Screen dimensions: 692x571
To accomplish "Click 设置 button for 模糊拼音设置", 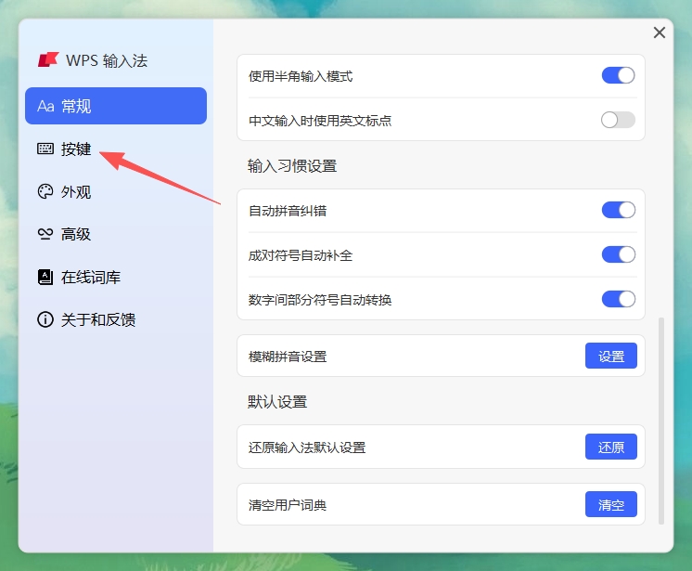I will 611,356.
